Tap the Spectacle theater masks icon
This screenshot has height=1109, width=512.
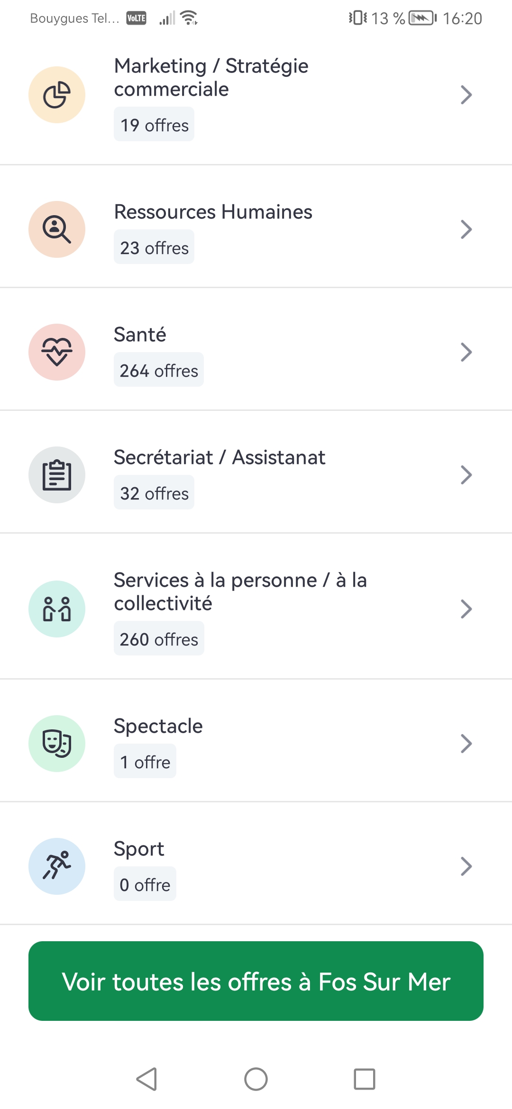(x=57, y=744)
